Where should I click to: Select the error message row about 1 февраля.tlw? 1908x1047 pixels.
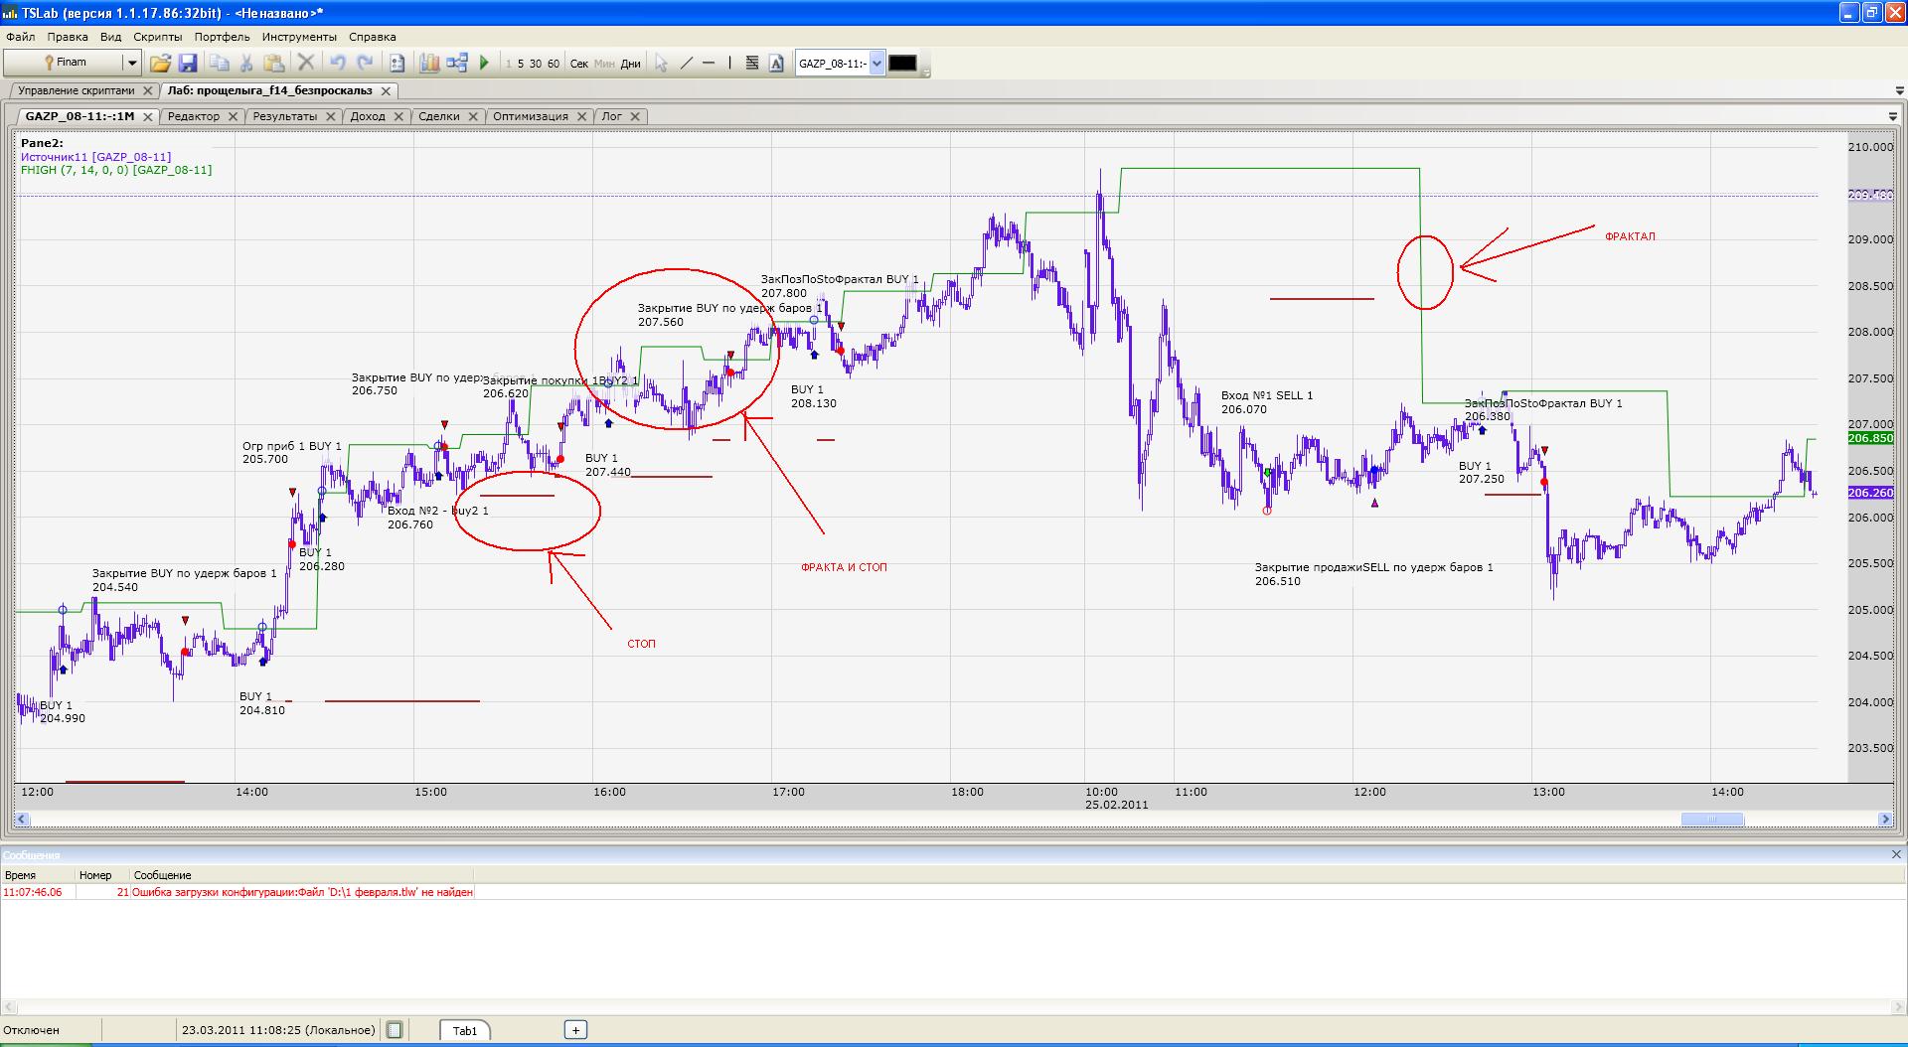coord(238,892)
